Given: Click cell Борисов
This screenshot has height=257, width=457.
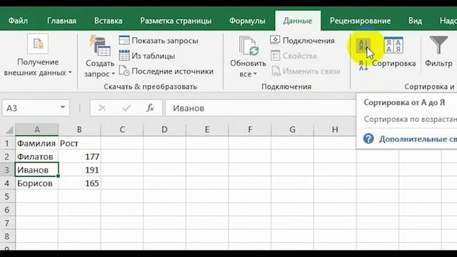Looking at the screenshot, I should point(37,183).
